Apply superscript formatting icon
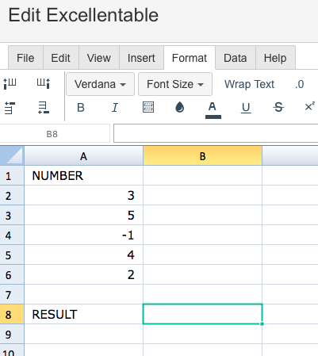The height and width of the screenshot is (356, 318). coord(309,106)
